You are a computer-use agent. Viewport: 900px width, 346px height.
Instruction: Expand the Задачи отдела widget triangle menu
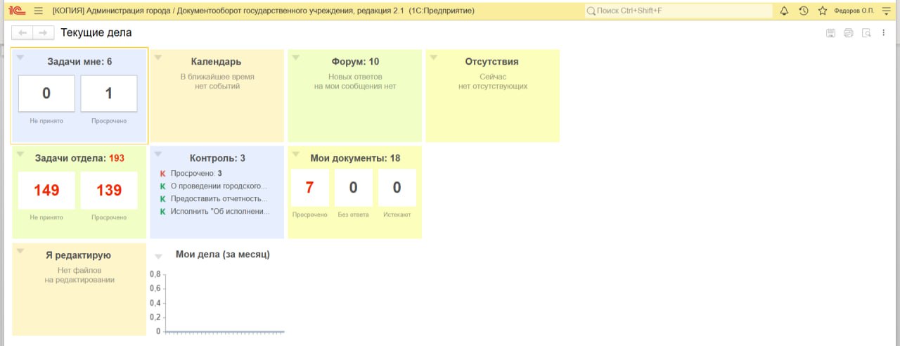point(20,154)
